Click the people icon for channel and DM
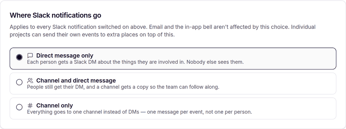346x129 pixels. point(30,80)
